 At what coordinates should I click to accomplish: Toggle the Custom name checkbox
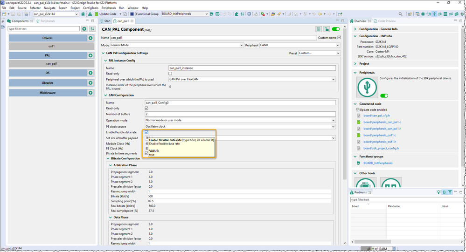pos(339,38)
